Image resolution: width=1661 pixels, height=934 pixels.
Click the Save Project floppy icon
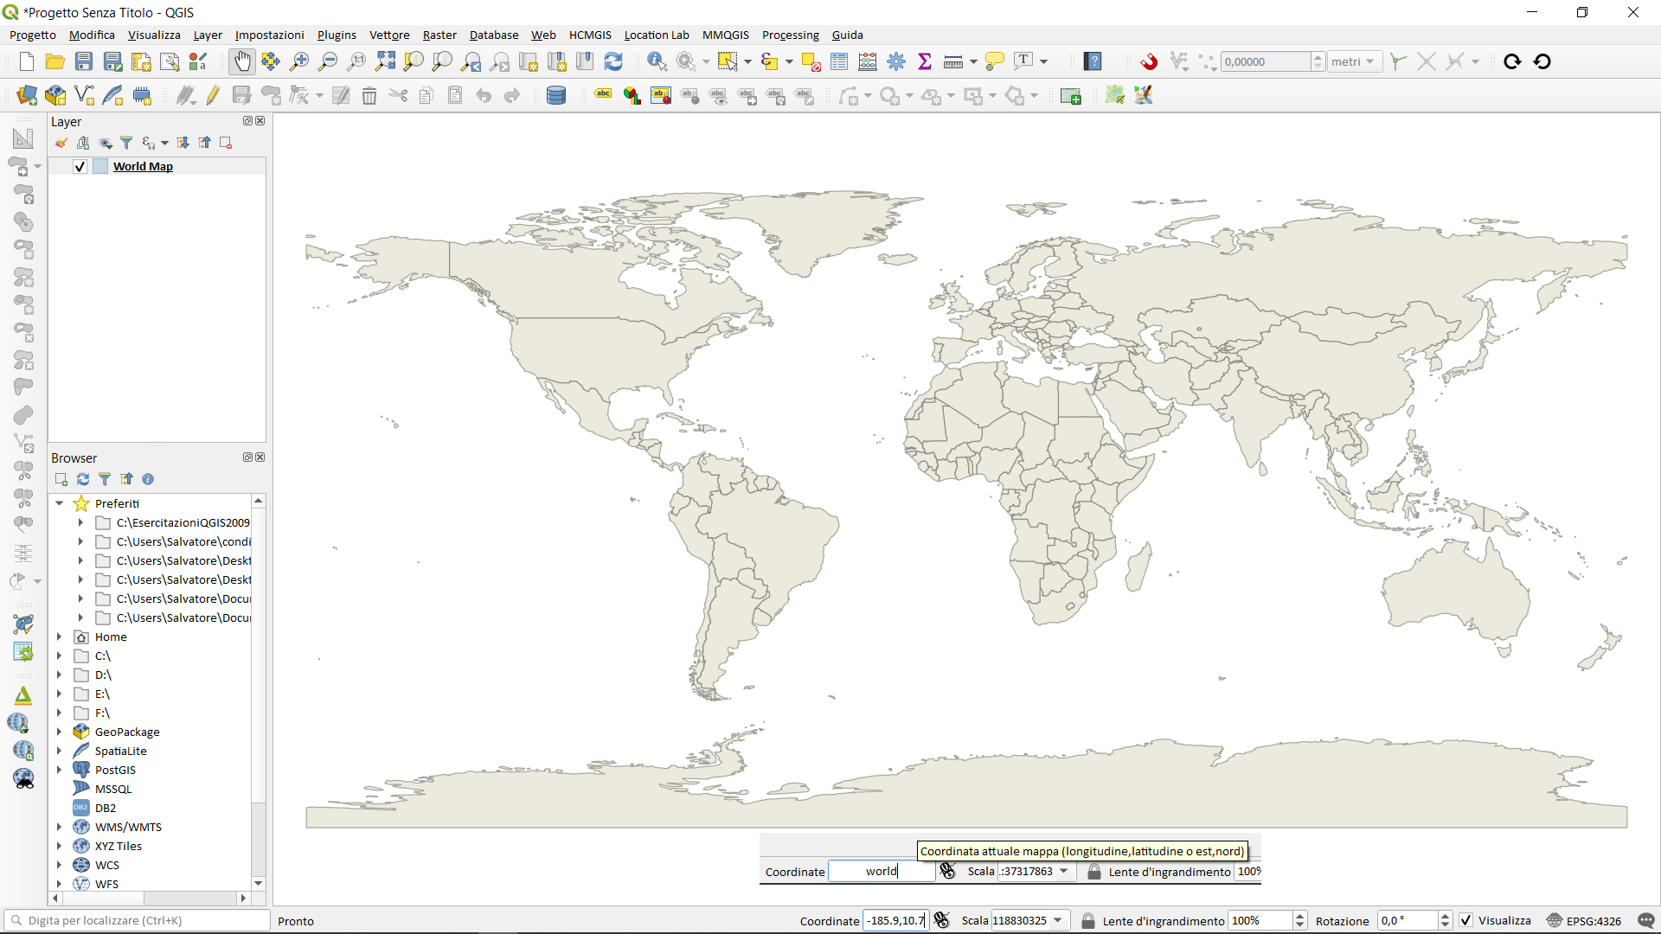(x=84, y=61)
